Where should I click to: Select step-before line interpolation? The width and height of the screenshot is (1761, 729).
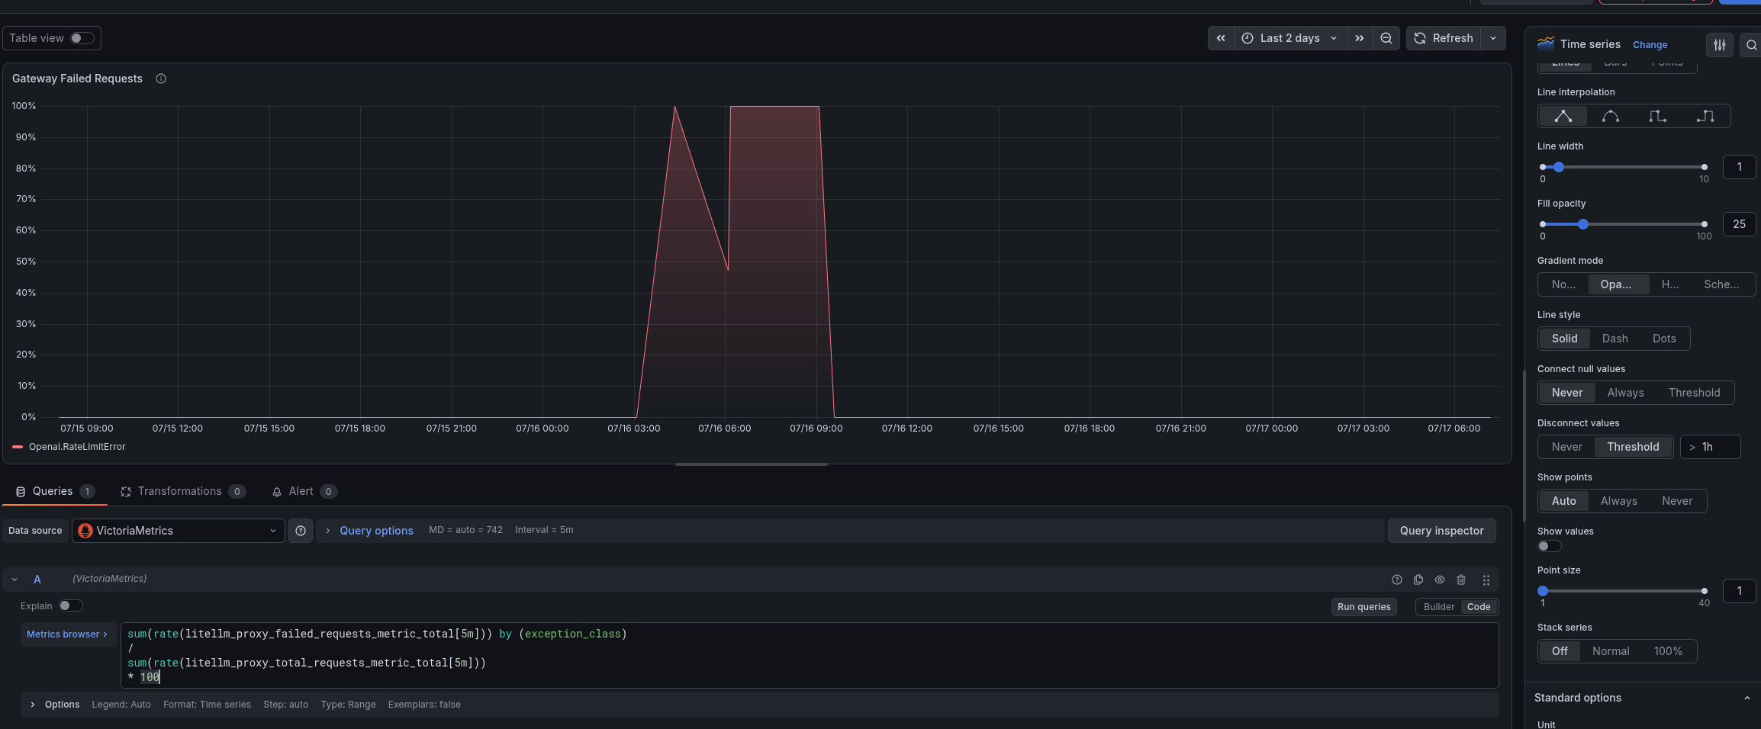[x=1658, y=116]
